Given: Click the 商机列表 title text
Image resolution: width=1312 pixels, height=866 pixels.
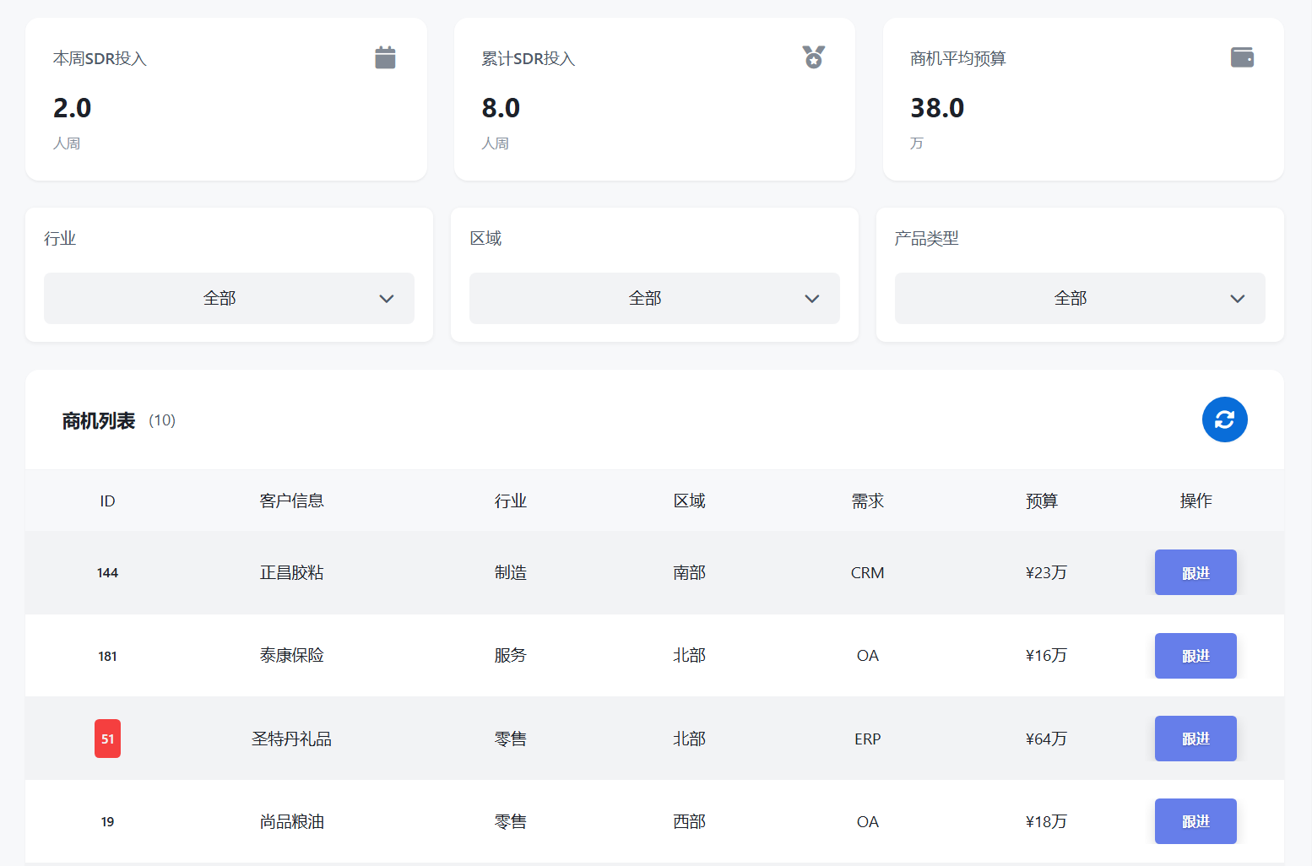Looking at the screenshot, I should 100,419.
